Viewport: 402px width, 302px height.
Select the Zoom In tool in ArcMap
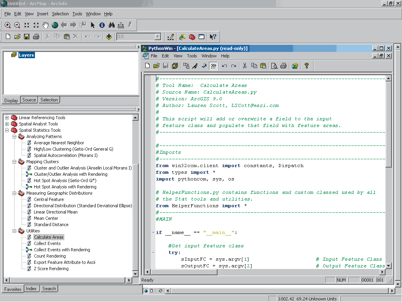(x=7, y=25)
